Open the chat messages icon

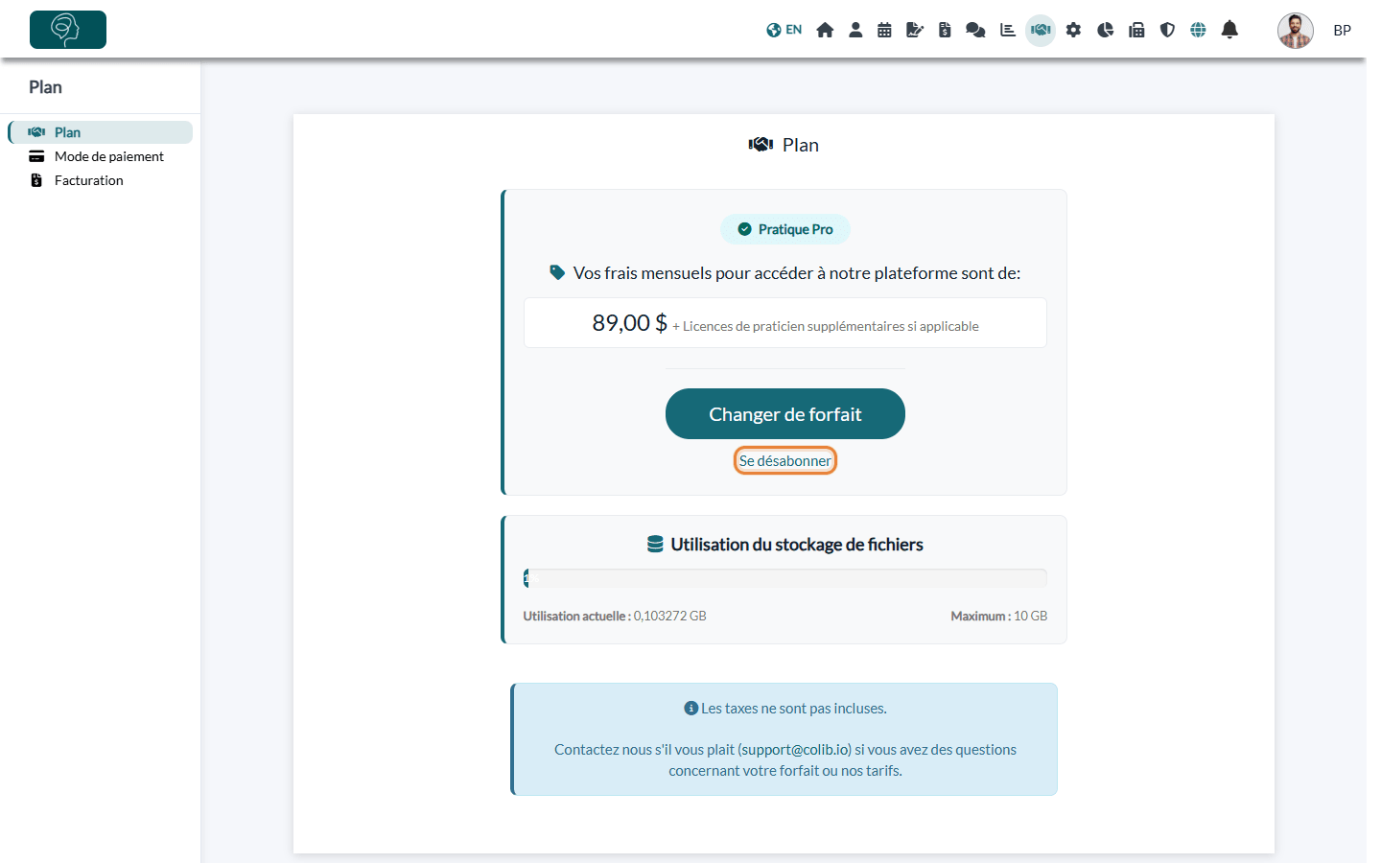coord(975,30)
